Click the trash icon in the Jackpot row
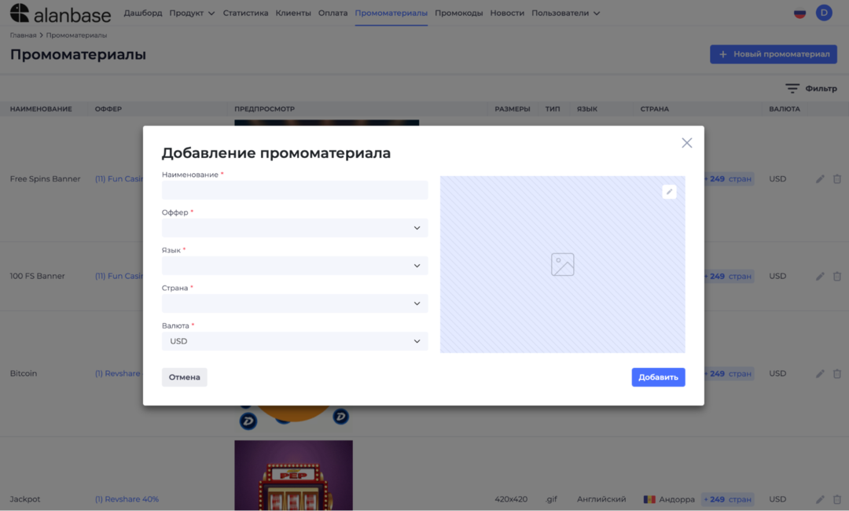Viewport: 849px width, 511px height. coord(836,498)
